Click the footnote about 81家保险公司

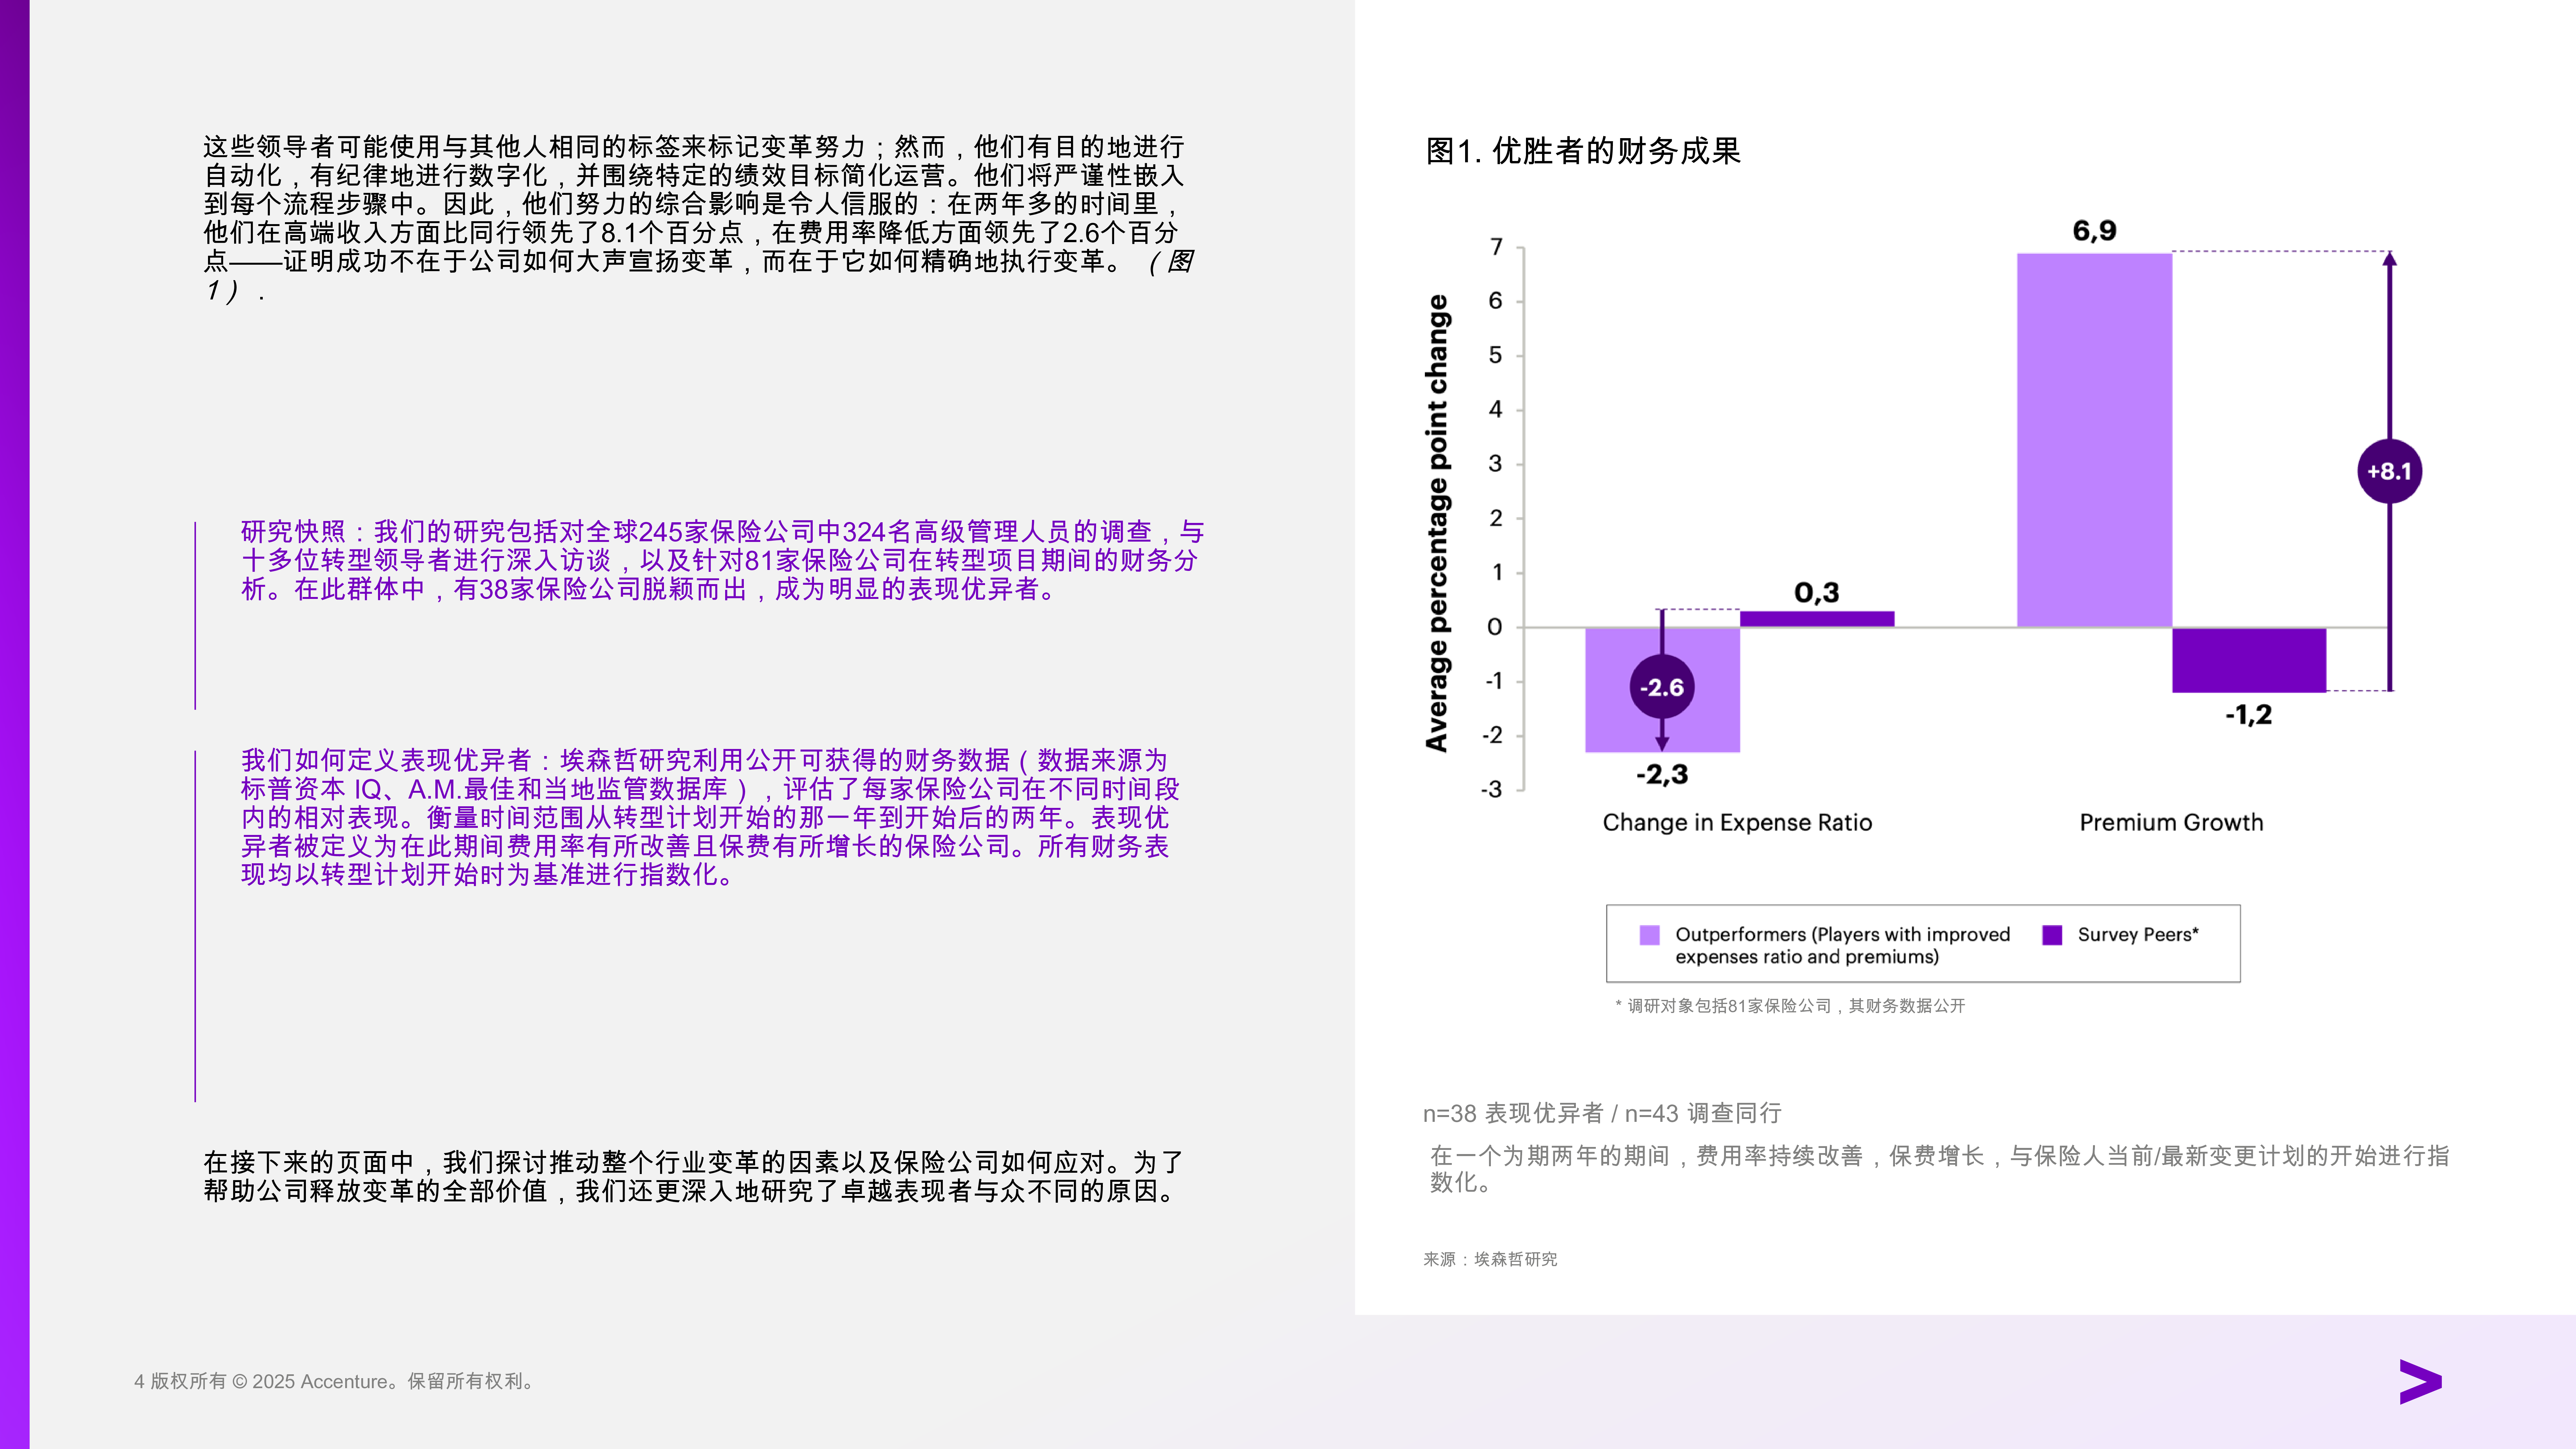tap(1790, 1006)
